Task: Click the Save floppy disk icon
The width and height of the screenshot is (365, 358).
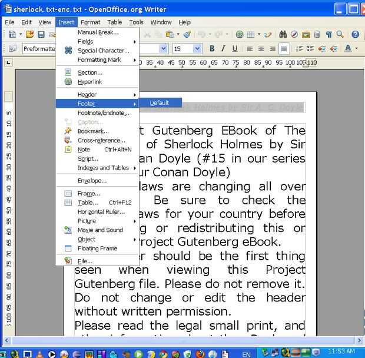Action: pos(41,35)
